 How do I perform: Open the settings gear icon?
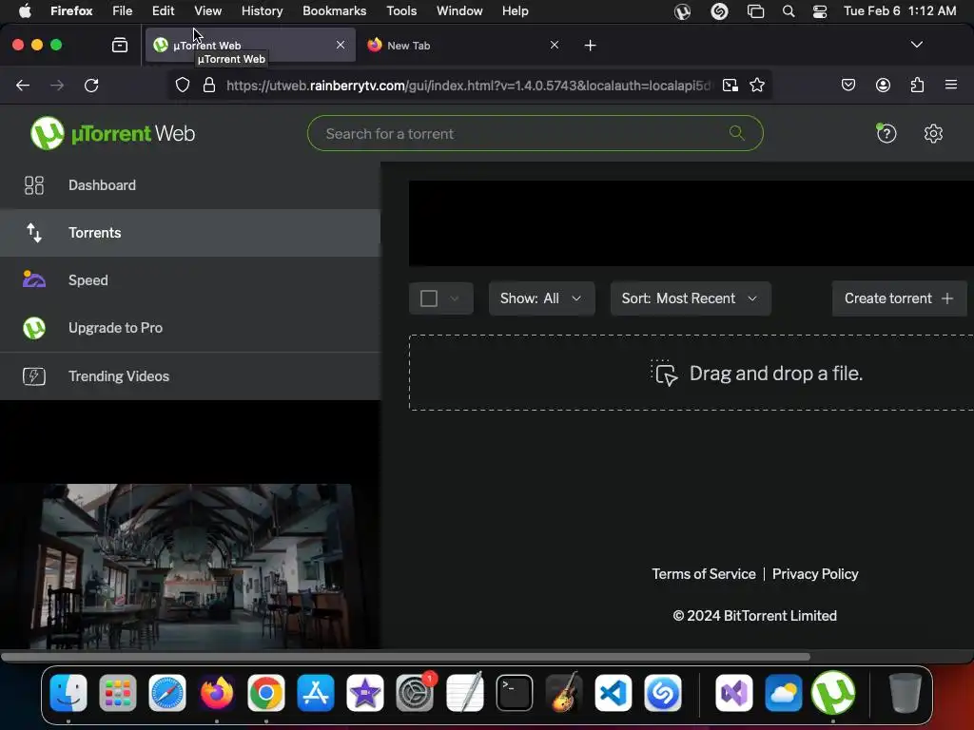coord(933,133)
